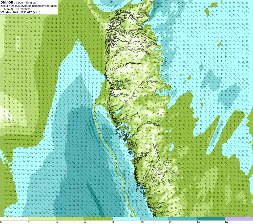The width and height of the screenshot is (253, 224).
Task: Click the 2-4 m/s legend color swatch
Action: (x=42, y=218)
